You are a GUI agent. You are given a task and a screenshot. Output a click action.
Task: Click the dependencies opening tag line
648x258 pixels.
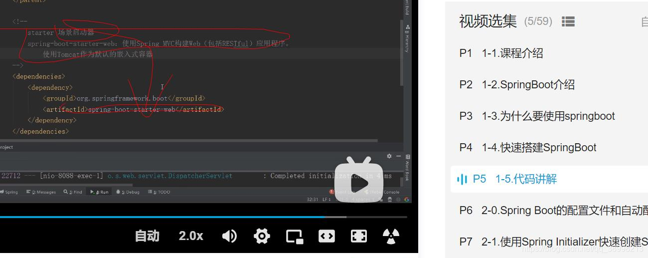(39, 76)
